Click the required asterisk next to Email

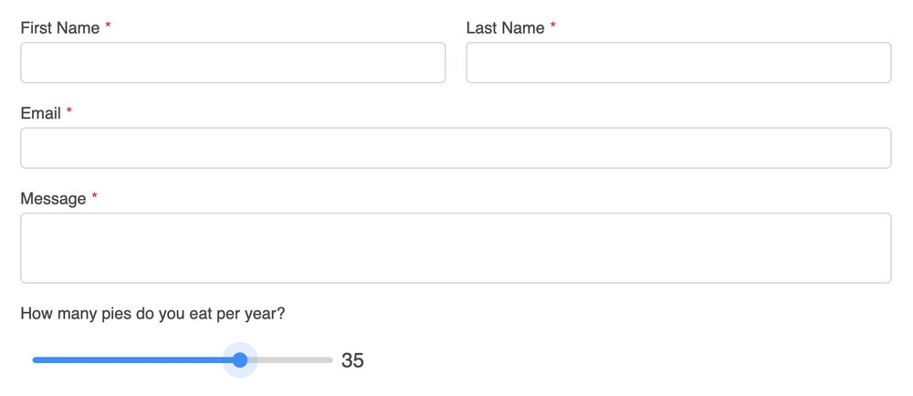point(69,111)
